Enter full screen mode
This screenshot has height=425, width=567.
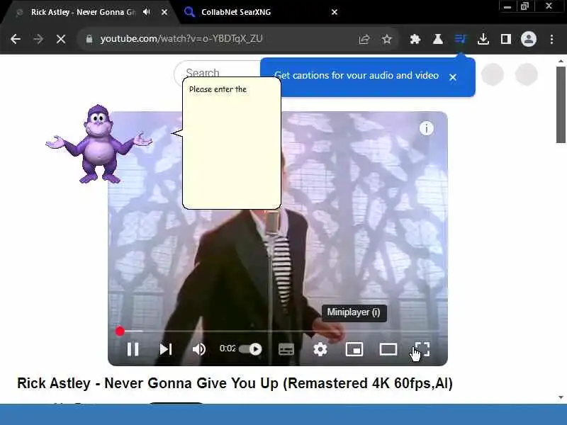click(422, 349)
